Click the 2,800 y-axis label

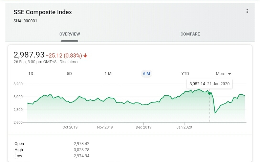pyautogui.click(x=18, y=110)
